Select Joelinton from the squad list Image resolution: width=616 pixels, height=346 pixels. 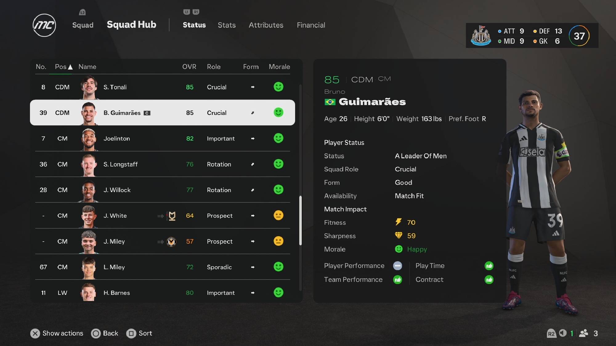162,139
